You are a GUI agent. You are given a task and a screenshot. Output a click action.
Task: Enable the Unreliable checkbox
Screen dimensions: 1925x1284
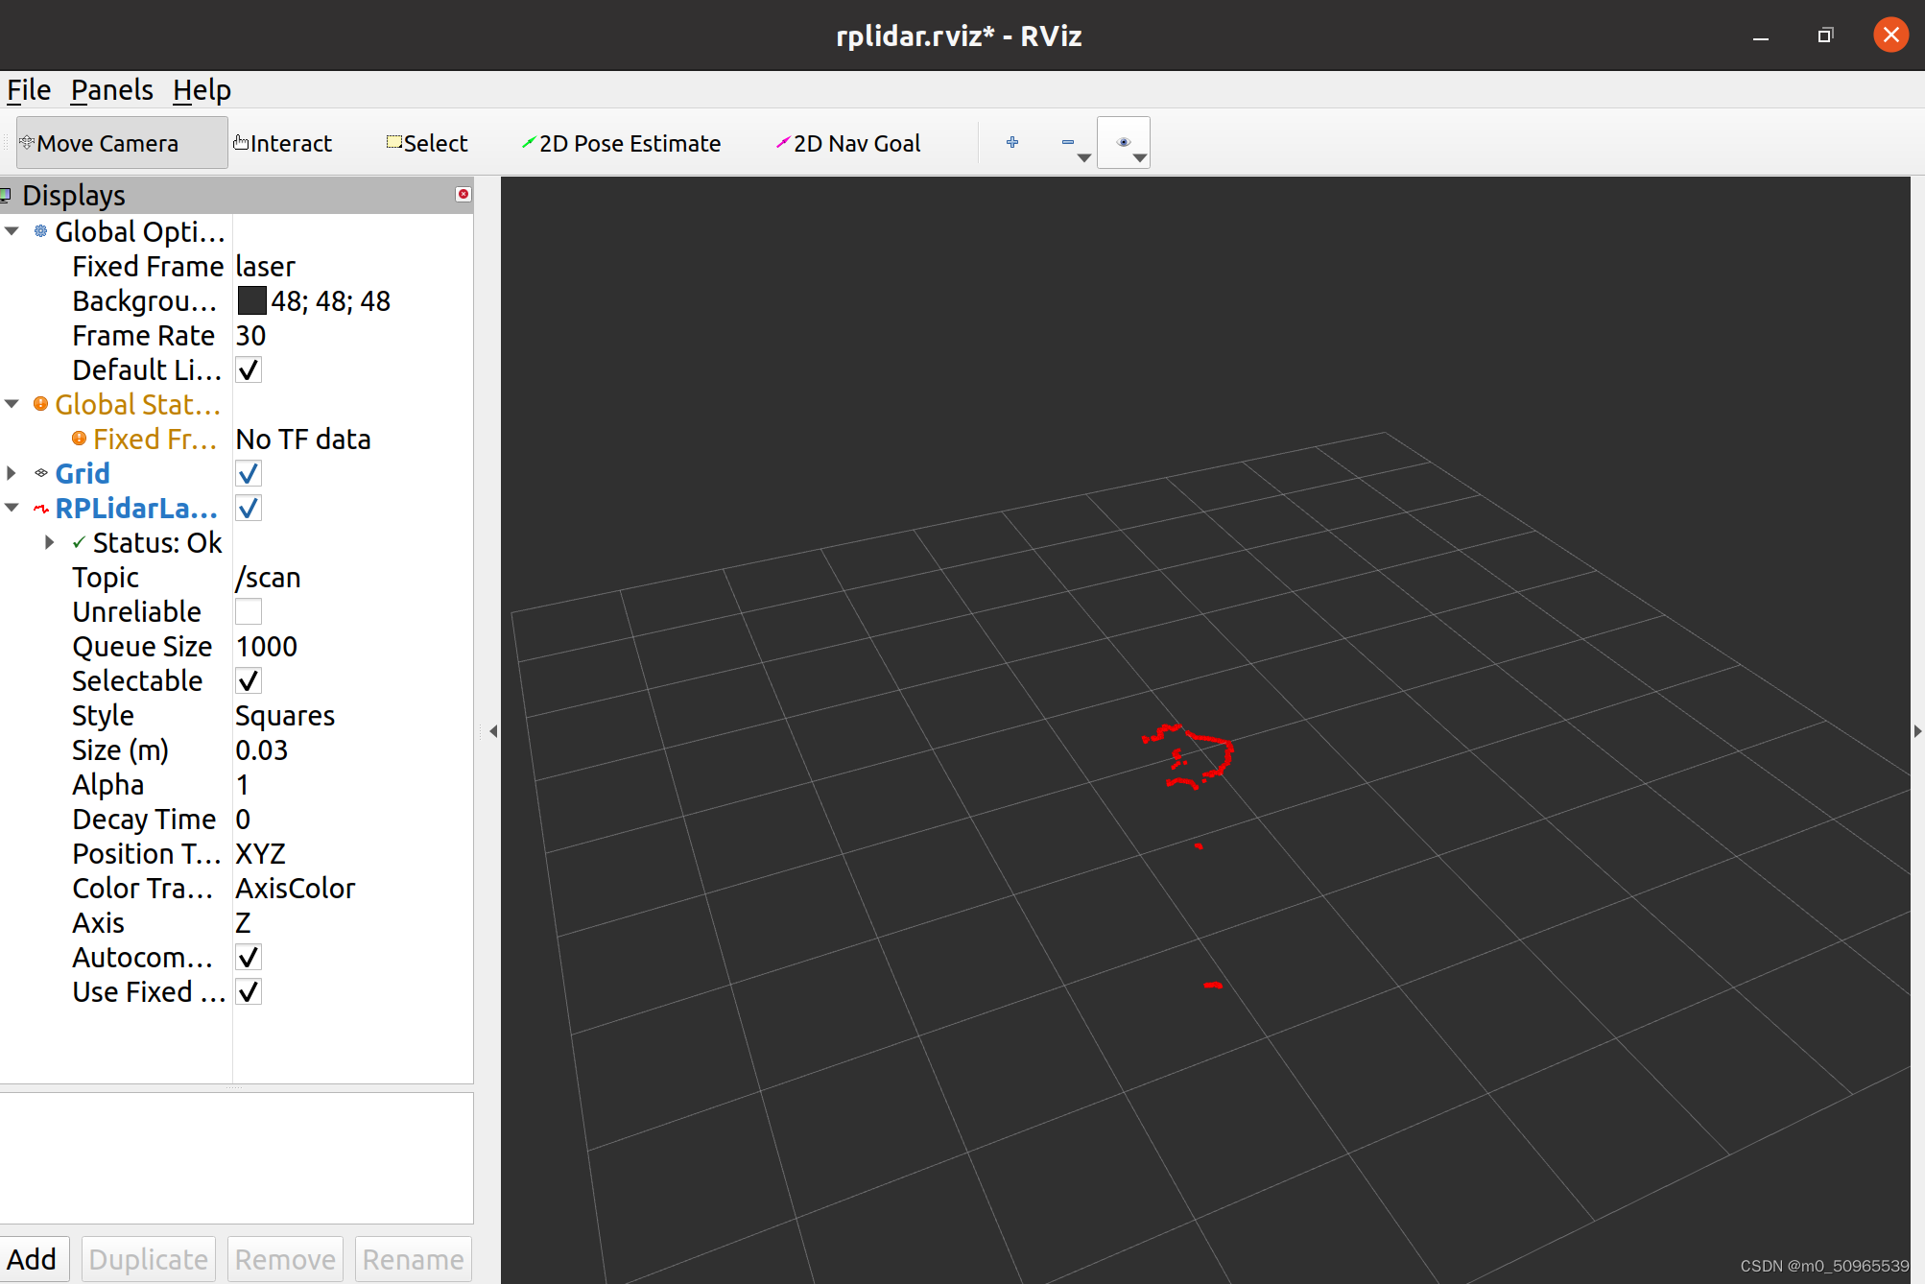(249, 611)
